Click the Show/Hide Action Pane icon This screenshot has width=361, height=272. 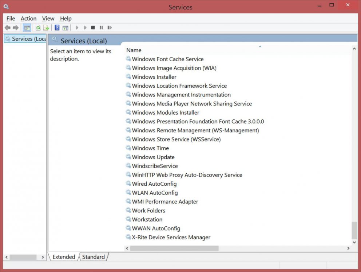66,28
